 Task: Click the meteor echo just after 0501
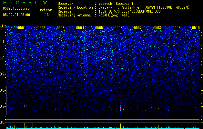click(25, 105)
